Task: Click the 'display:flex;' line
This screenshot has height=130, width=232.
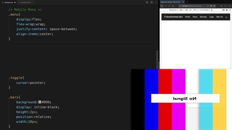Action: [x=29, y=19]
